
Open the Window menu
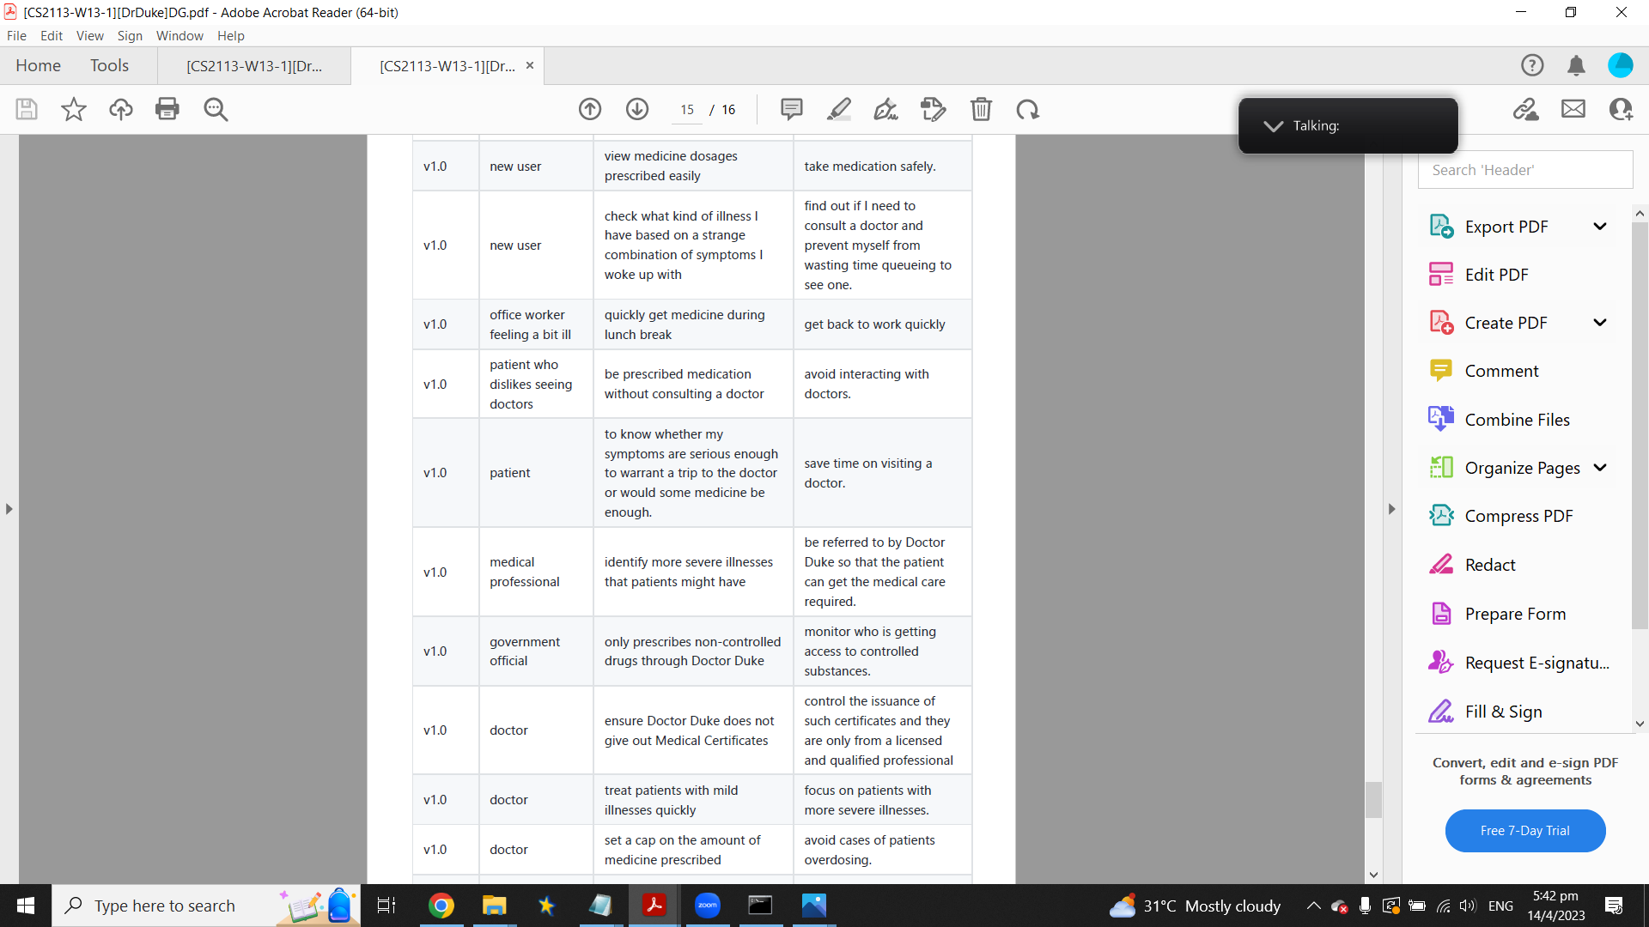coord(180,36)
